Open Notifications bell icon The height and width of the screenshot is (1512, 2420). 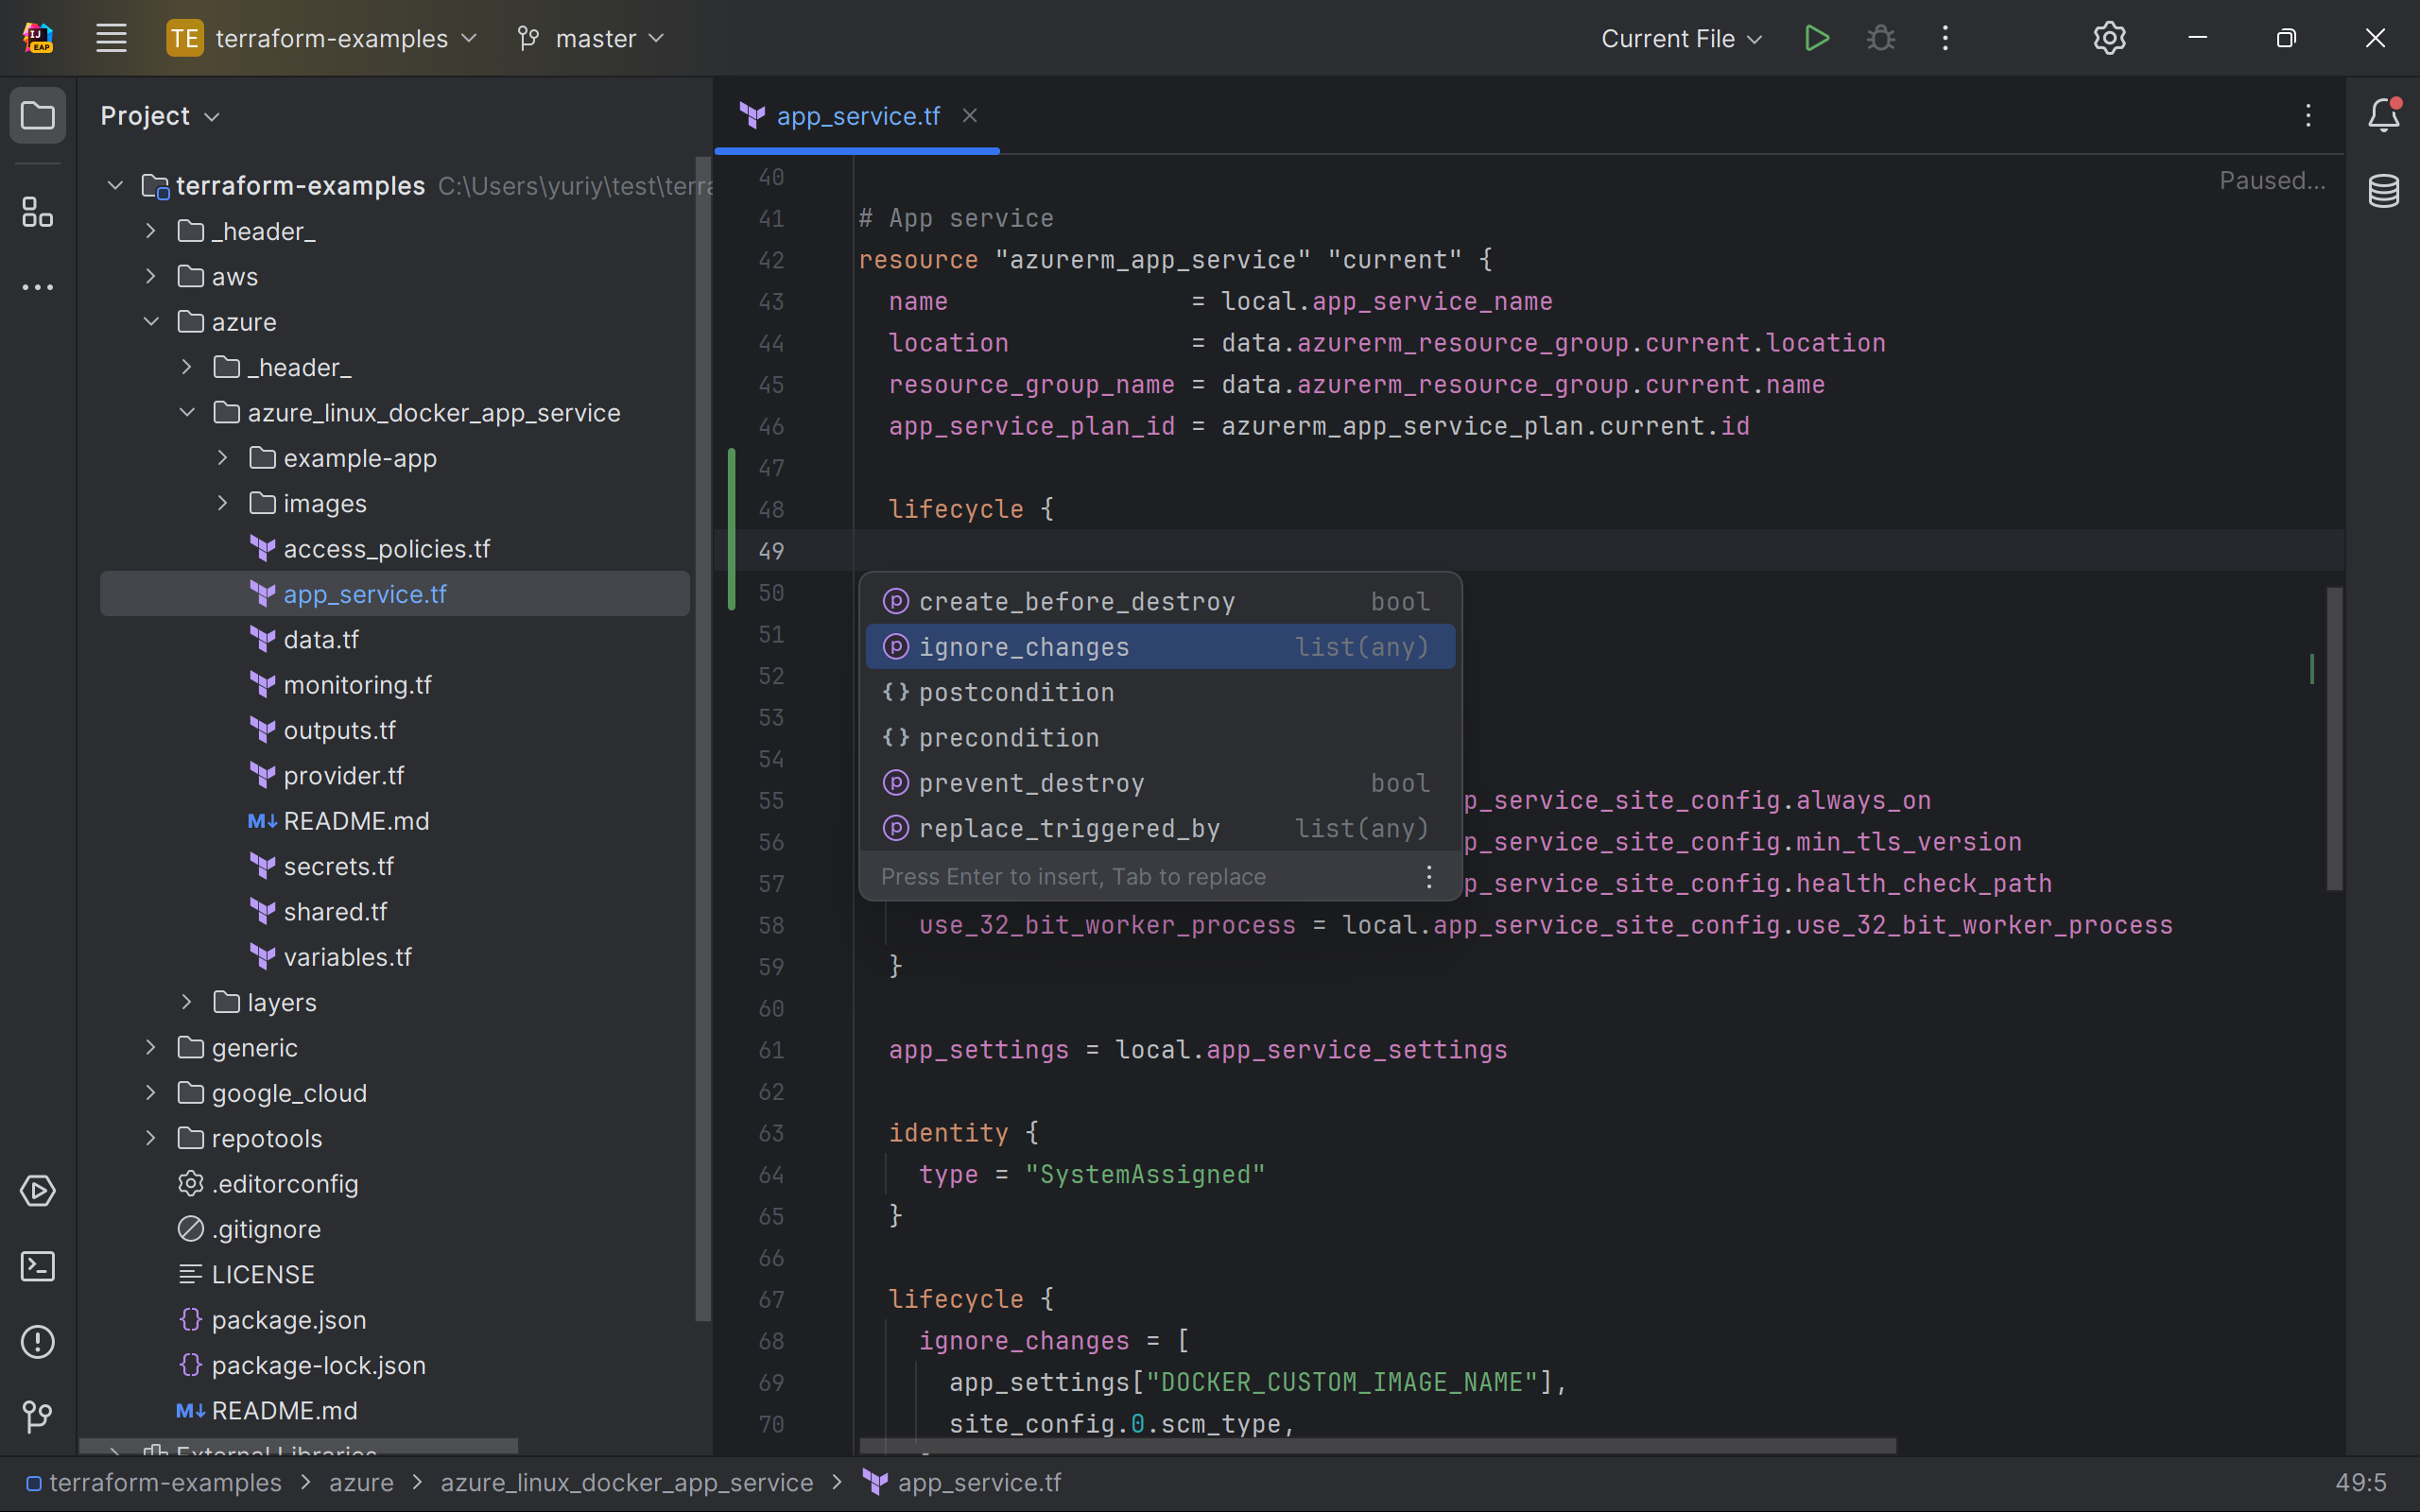[x=2383, y=115]
